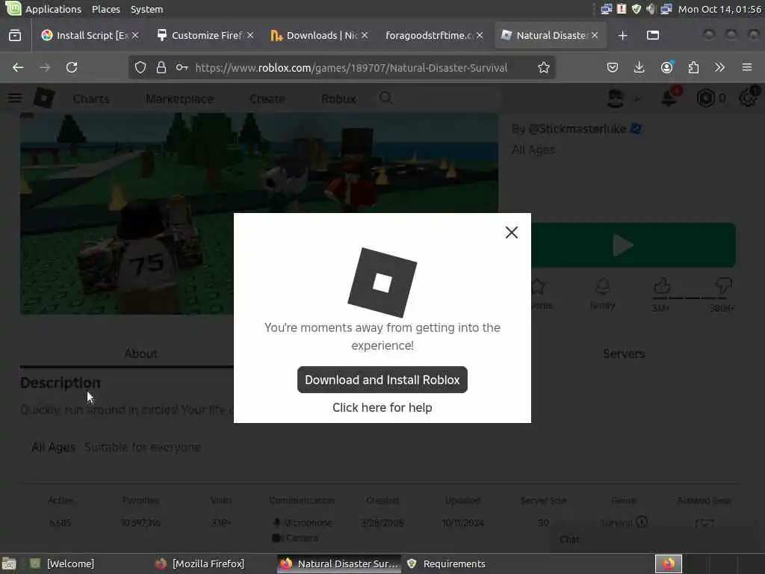Click the Roblox logo home icon

click(44, 99)
